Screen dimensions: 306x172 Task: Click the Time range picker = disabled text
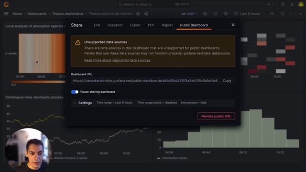pyautogui.click(x=157, y=103)
